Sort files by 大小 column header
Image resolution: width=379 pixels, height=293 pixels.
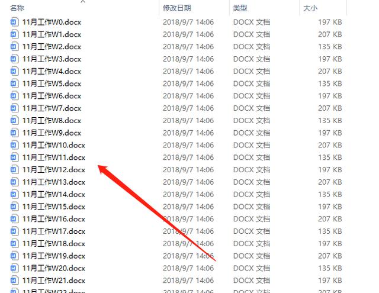click(x=310, y=8)
